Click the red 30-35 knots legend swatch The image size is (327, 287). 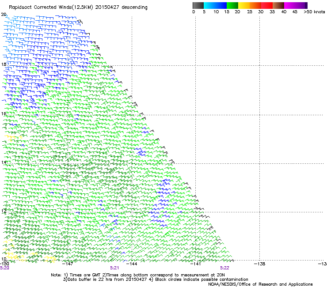267,5
